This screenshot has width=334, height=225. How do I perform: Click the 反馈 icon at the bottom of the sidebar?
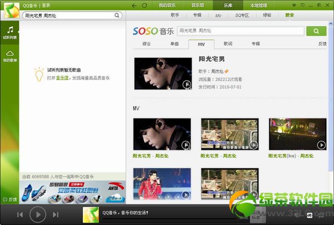click(10, 199)
